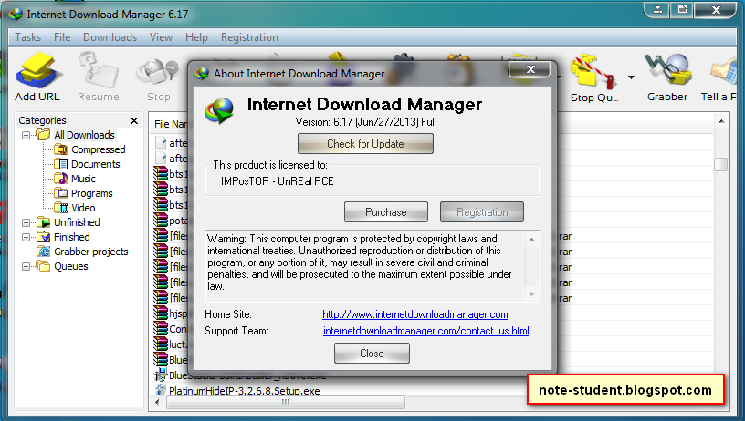This screenshot has width=745, height=421.
Task: Expand the Queues tree node
Action: pyautogui.click(x=26, y=266)
